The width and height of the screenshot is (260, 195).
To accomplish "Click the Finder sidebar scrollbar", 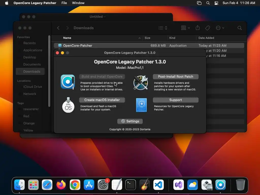I will point(49,71).
